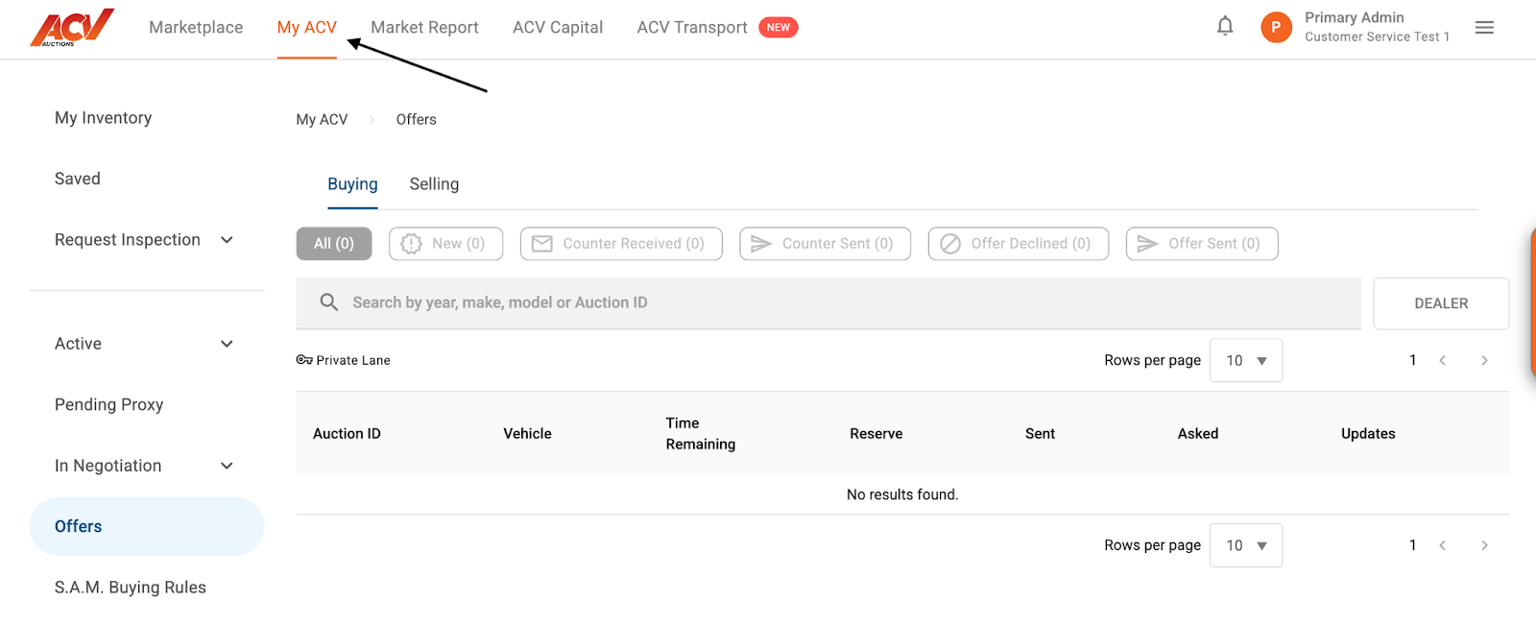
Task: Filter by Counter Received (0)
Action: (621, 244)
